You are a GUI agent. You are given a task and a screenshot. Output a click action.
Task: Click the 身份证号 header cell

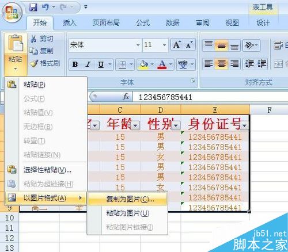[215, 123]
